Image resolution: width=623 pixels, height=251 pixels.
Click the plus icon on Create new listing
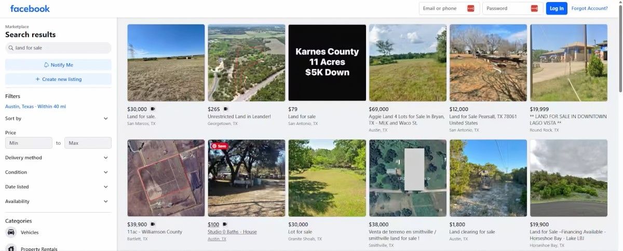pos(37,79)
